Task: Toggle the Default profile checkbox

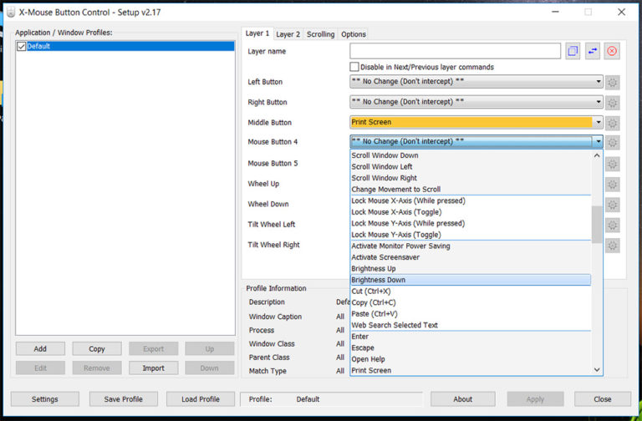Action: [x=21, y=46]
